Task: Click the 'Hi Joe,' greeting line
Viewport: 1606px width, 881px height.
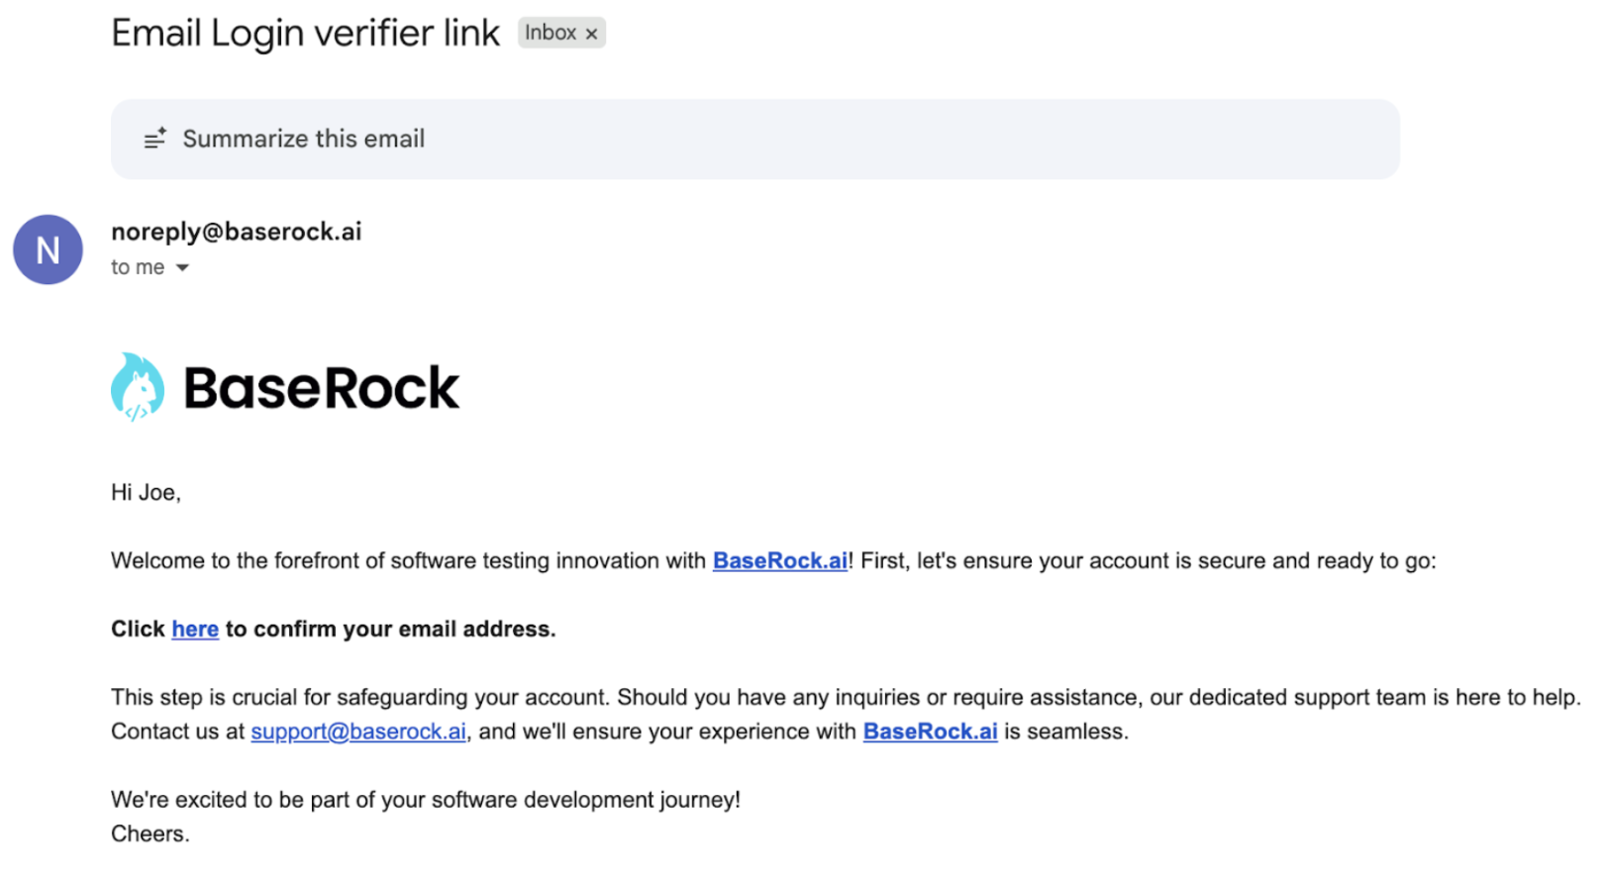Action: [146, 493]
